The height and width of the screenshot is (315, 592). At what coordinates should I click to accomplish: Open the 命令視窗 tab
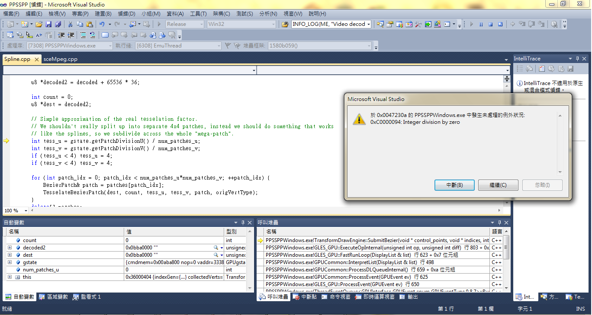point(336,297)
